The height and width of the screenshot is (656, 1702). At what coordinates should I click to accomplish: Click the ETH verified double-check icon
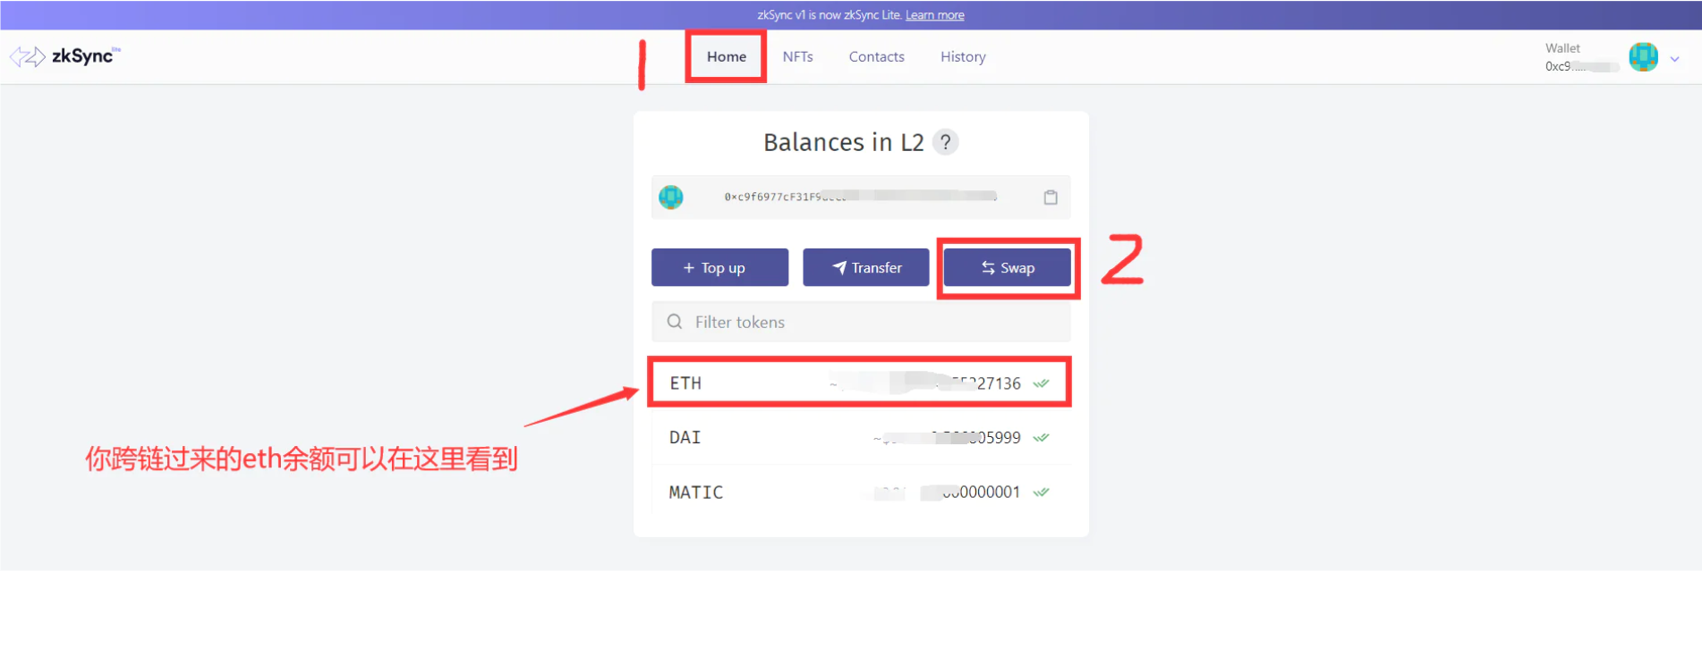pos(1041,383)
